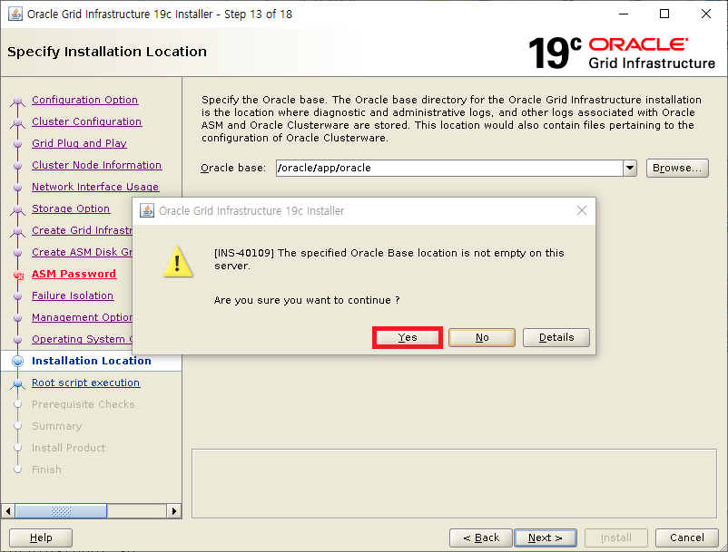Click the Installation Location step bullet
The height and width of the screenshot is (552, 728).
tap(17, 361)
